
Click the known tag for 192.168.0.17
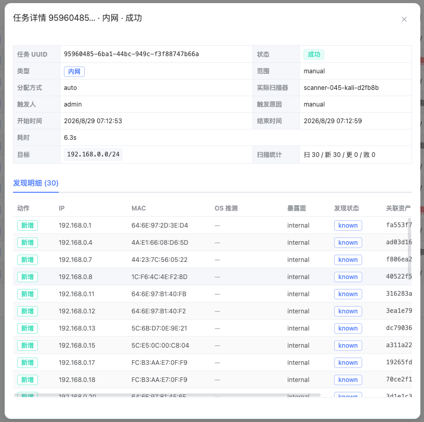click(x=348, y=363)
